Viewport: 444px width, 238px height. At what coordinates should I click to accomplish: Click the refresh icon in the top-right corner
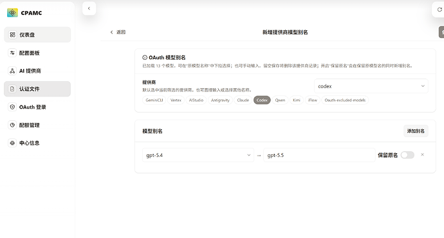(439, 10)
